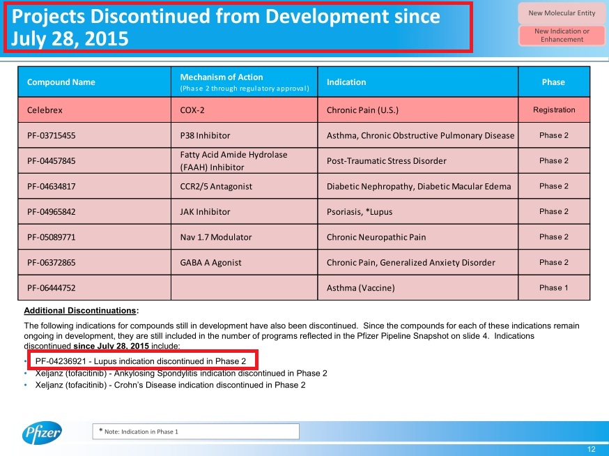
Task: Select the Xeljanz Crohn's Disease bullet
Action: click(x=170, y=386)
